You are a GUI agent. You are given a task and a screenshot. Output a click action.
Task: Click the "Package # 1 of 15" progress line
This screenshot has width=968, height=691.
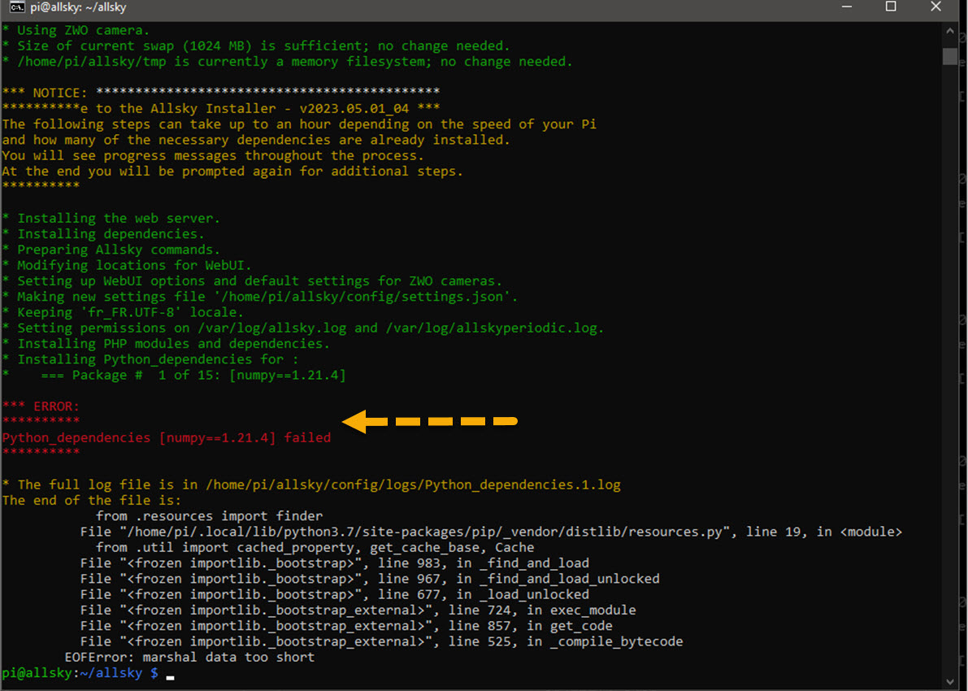point(208,375)
